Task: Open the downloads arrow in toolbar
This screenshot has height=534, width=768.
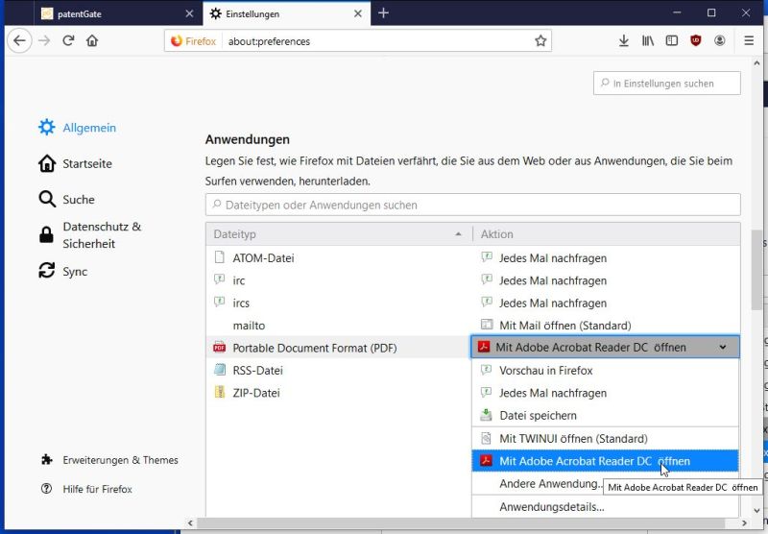Action: 623,40
